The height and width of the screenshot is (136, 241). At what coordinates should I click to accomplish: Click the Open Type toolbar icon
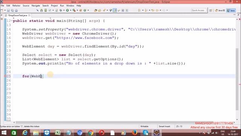coord(96,10)
